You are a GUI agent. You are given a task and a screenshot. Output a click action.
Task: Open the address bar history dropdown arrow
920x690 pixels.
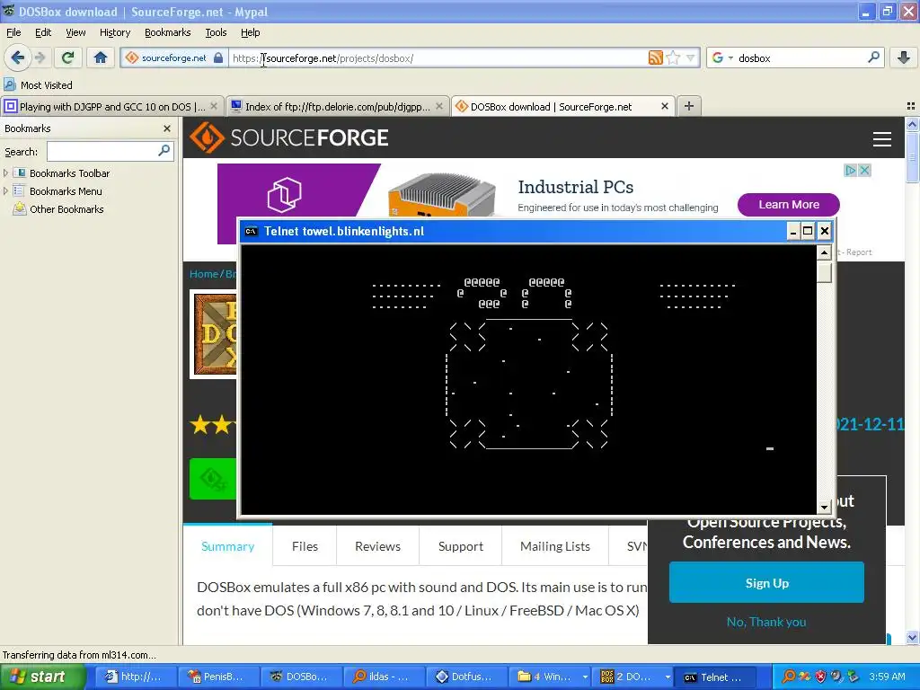[x=691, y=58]
